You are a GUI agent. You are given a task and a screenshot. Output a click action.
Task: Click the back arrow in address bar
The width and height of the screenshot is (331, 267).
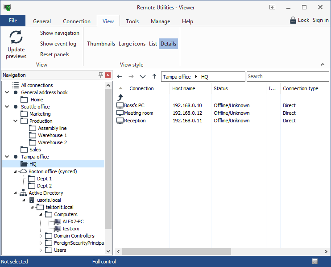(x=120, y=76)
